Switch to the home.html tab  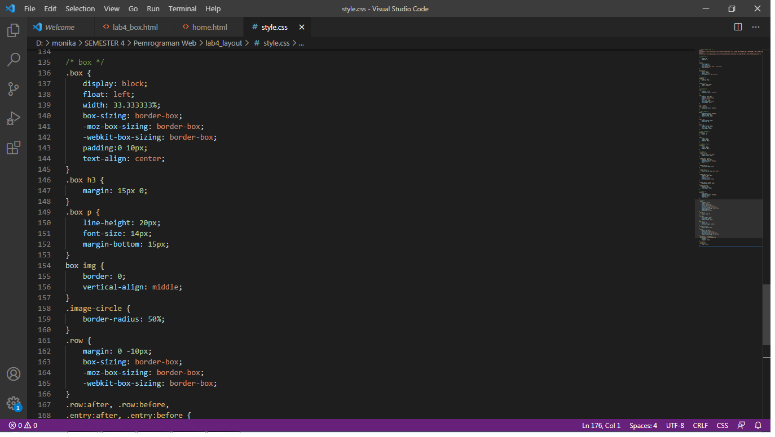(209, 27)
